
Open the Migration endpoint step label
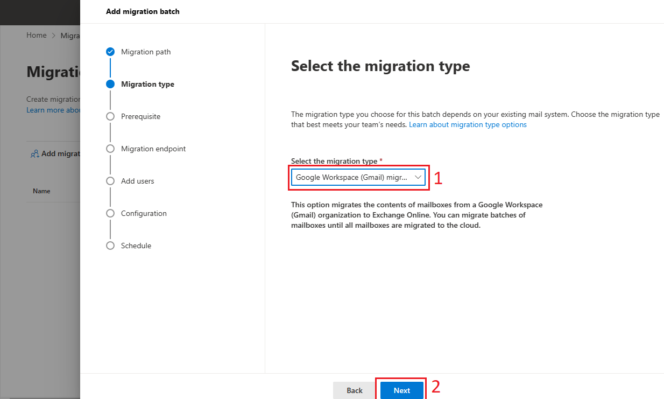pos(153,149)
